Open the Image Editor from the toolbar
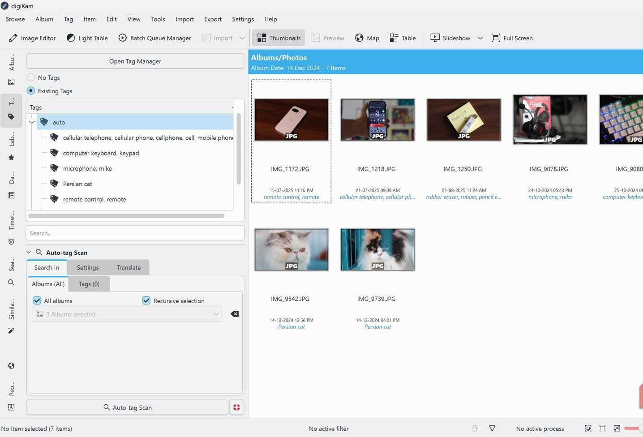The image size is (643, 437). tap(32, 38)
